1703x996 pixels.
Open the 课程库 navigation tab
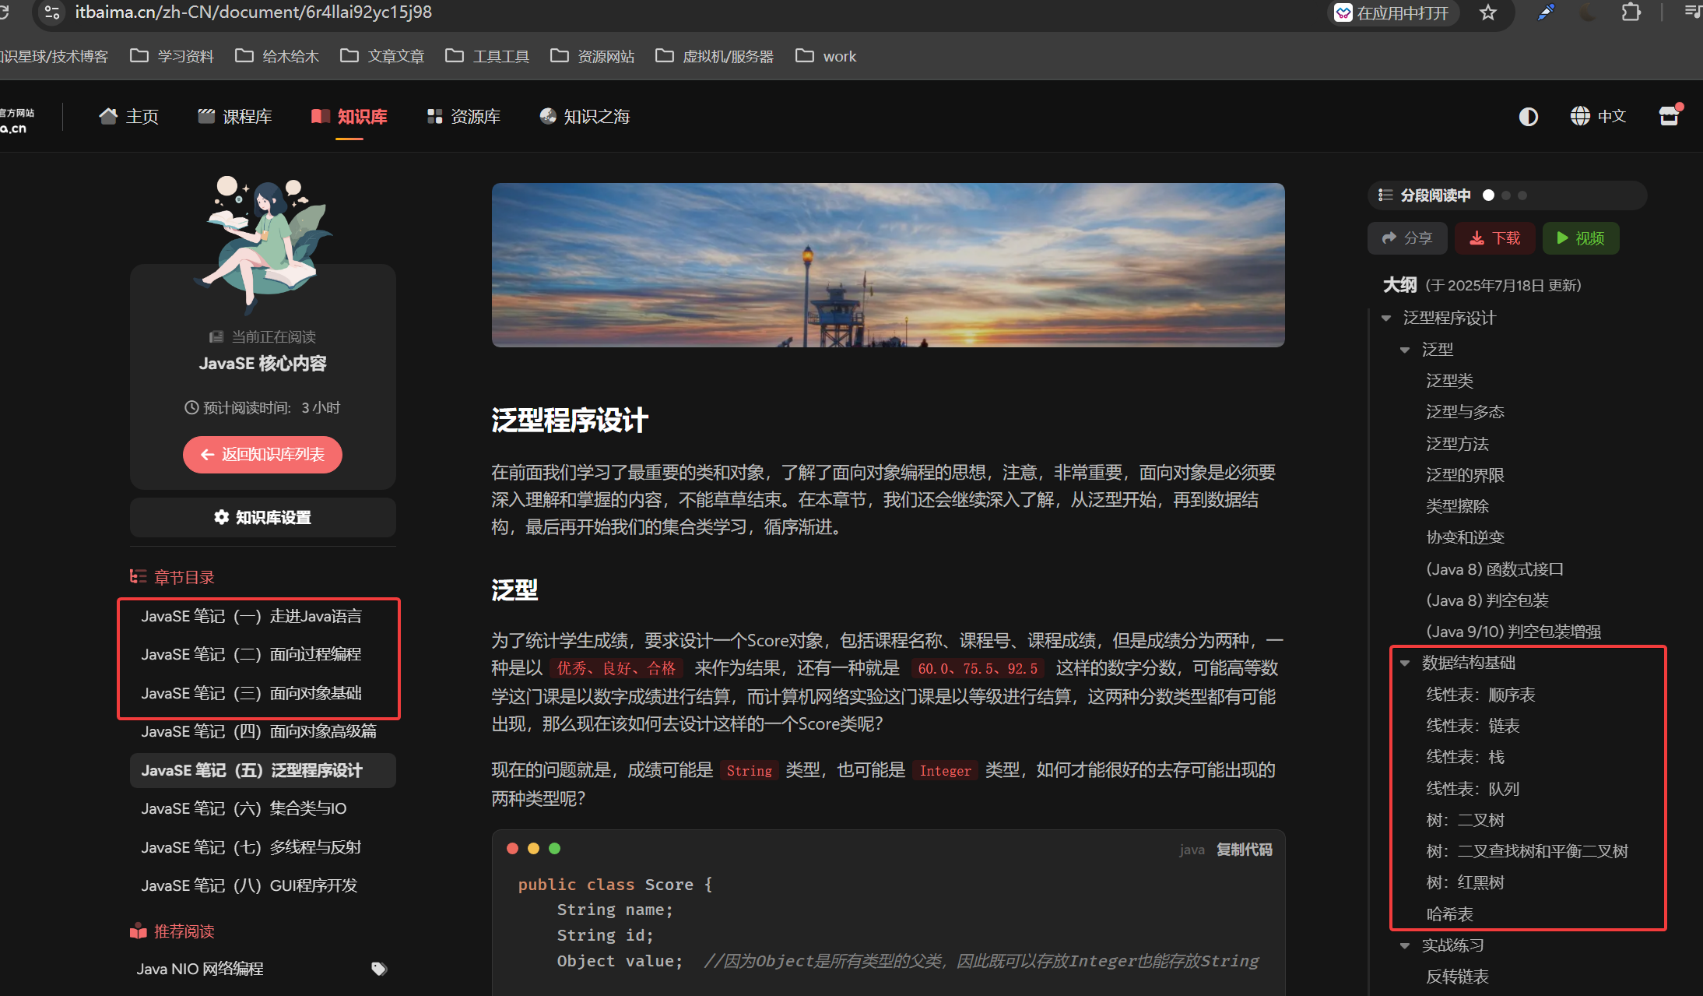point(235,117)
